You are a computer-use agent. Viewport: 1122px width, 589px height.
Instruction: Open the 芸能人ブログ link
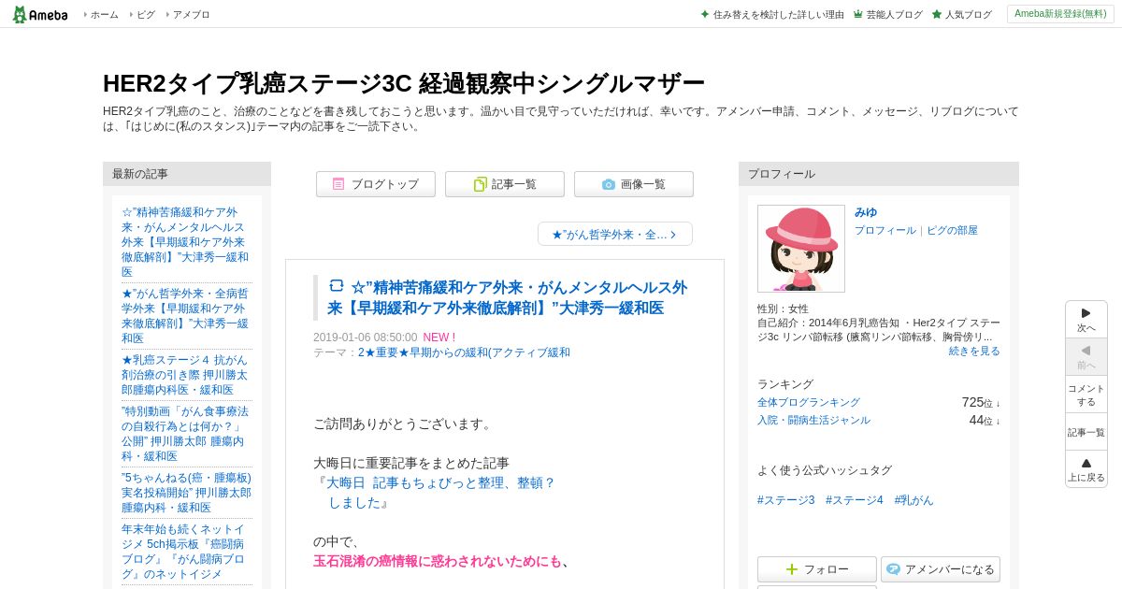[894, 14]
